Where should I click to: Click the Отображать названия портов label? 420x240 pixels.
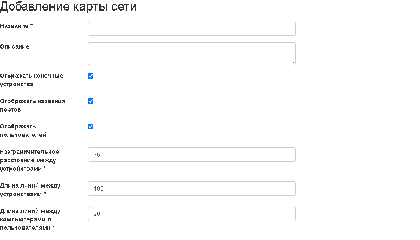pos(32,105)
